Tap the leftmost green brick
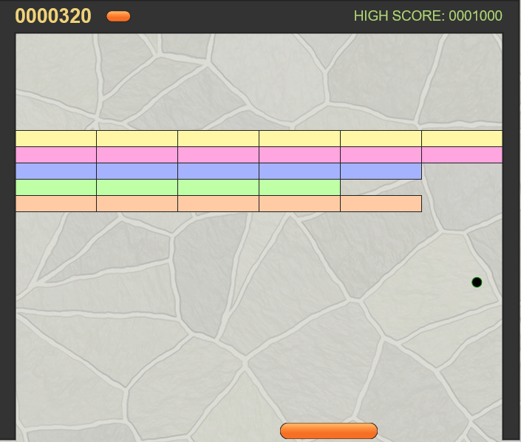521x442 pixels. [x=56, y=188]
